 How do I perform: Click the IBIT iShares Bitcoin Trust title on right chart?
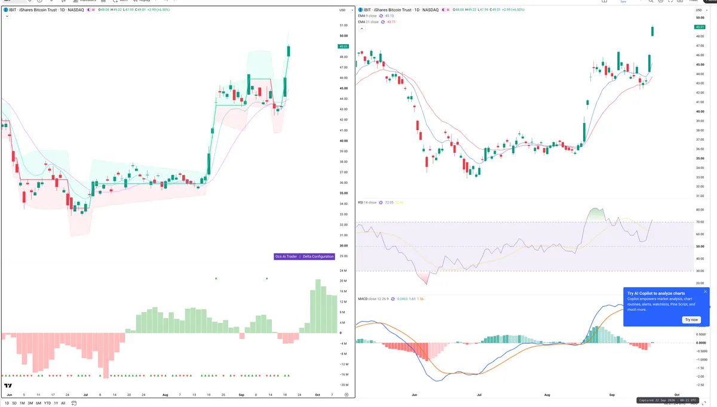pos(401,10)
